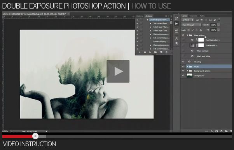Create new action icon in Actions panel
Screen dimensions: 234x150
tap(161, 52)
